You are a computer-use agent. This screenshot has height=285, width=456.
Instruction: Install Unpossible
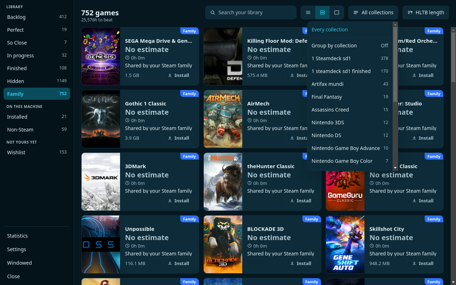click(178, 264)
